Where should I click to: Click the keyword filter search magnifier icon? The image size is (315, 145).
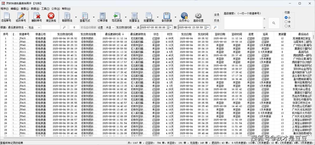(x=64, y=27)
